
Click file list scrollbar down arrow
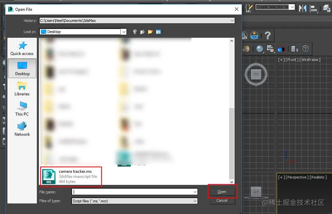232,182
